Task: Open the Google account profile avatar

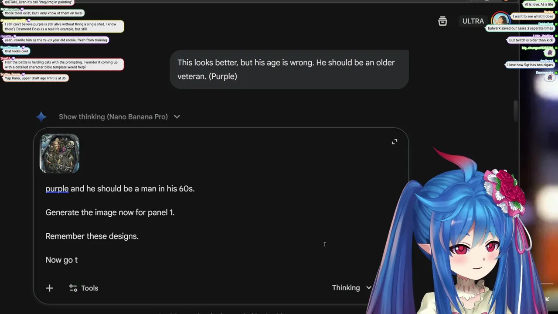Action: tap(500, 20)
